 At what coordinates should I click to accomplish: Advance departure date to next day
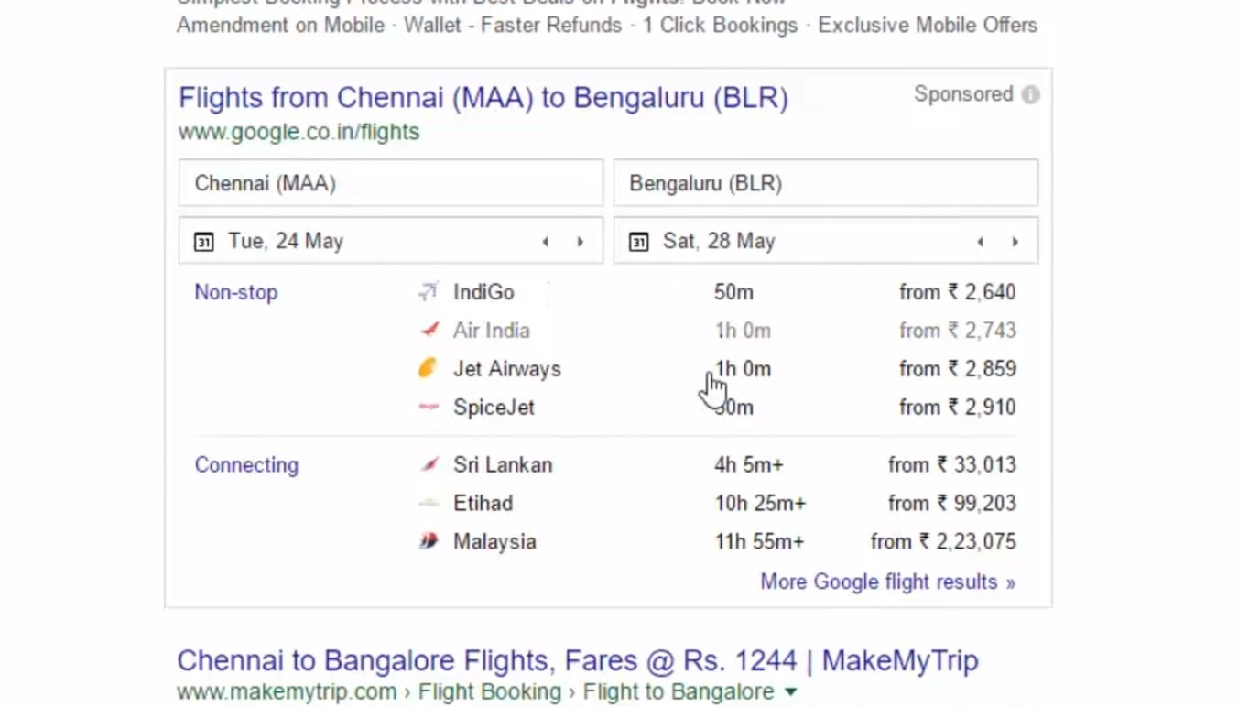[581, 242]
